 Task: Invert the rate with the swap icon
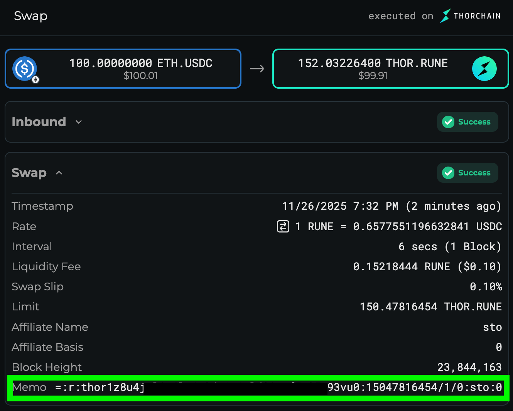pyautogui.click(x=283, y=226)
